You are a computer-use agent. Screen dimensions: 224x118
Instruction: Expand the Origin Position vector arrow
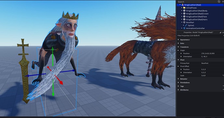[181, 54]
